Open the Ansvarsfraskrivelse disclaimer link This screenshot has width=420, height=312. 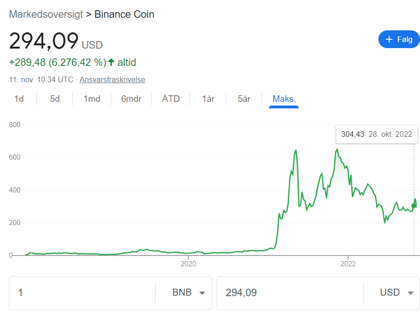pos(112,80)
